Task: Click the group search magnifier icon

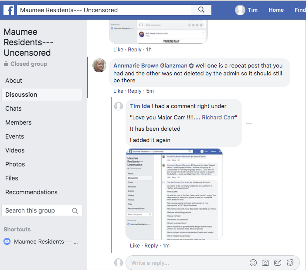Action: 75,211
